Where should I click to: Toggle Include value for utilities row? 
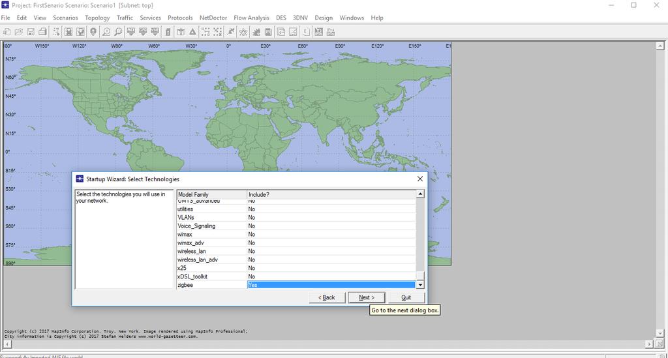point(331,209)
